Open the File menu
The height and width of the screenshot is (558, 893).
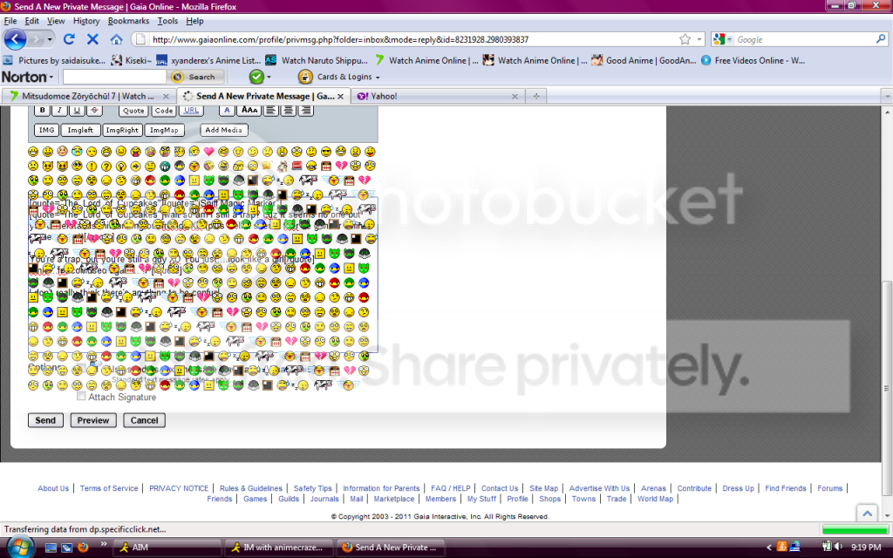click(x=10, y=21)
